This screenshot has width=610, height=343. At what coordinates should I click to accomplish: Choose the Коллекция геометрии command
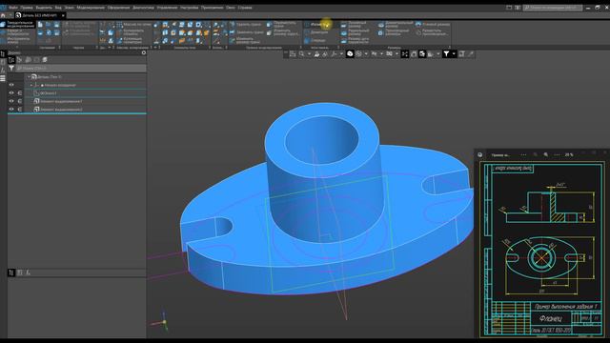(131, 40)
